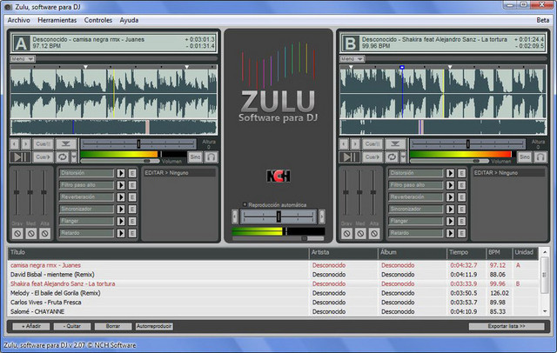Enable headphone monitoring on deck B
Viewport: 557px width, 353px height.
(540, 157)
